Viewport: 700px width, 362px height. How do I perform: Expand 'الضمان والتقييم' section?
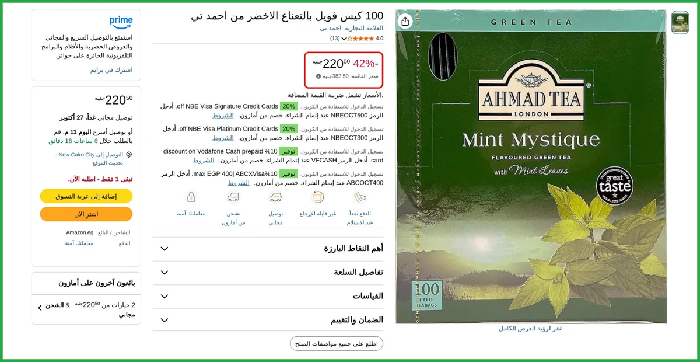point(268,321)
